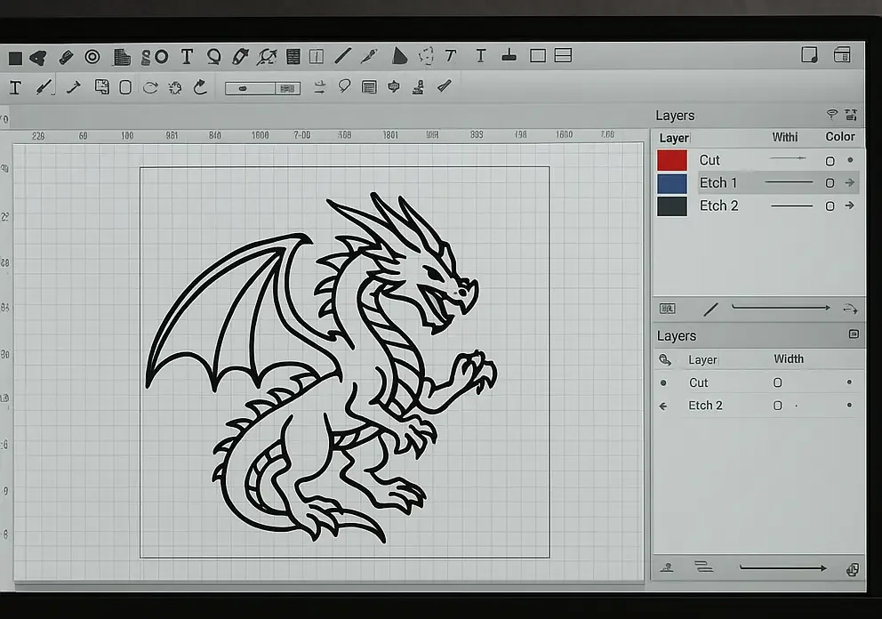This screenshot has width=882, height=619.
Task: Click the Color column header
Action: point(840,137)
